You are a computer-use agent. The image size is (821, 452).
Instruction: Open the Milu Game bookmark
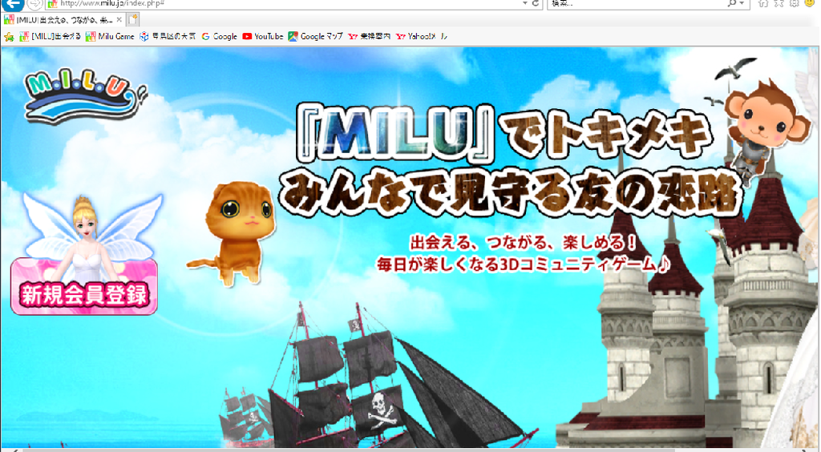point(110,36)
